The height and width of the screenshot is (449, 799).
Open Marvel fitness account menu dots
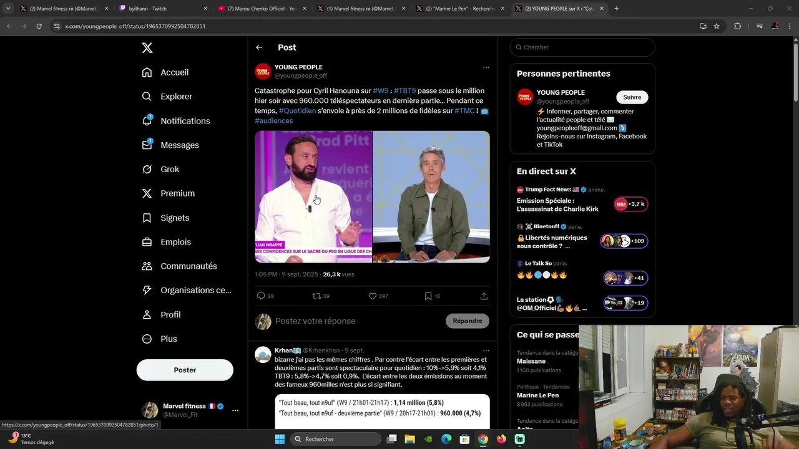(235, 410)
